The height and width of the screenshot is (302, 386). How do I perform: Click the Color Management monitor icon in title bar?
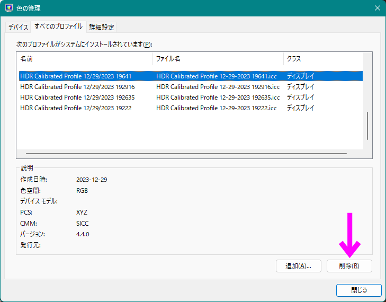pyautogui.click(x=9, y=8)
